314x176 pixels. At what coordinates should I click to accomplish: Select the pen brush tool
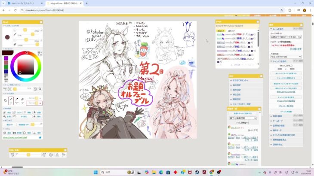[x=11, y=100]
